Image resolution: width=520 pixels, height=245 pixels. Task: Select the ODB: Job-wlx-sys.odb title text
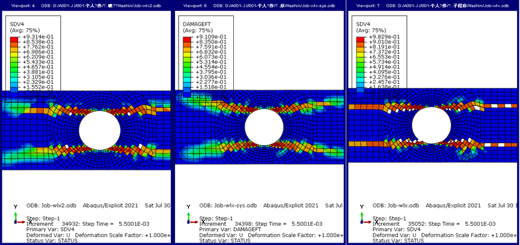228,205
